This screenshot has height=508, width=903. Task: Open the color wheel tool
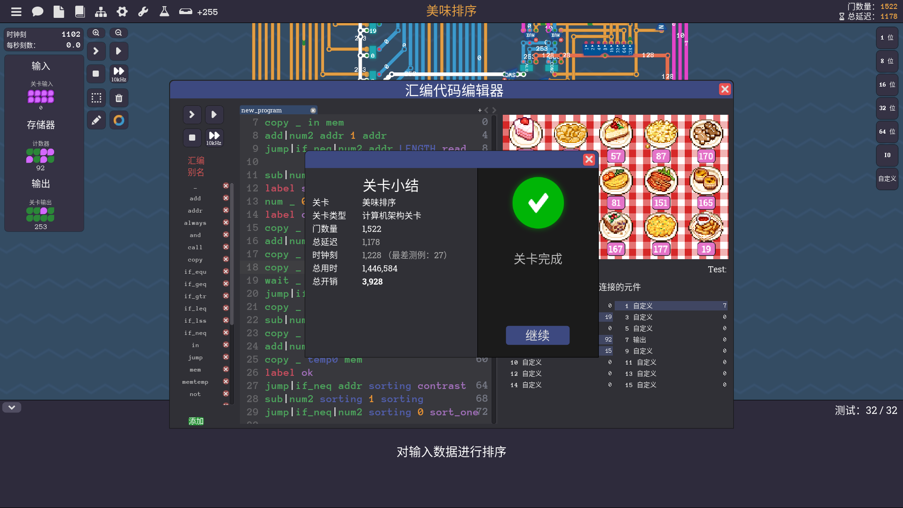click(119, 120)
